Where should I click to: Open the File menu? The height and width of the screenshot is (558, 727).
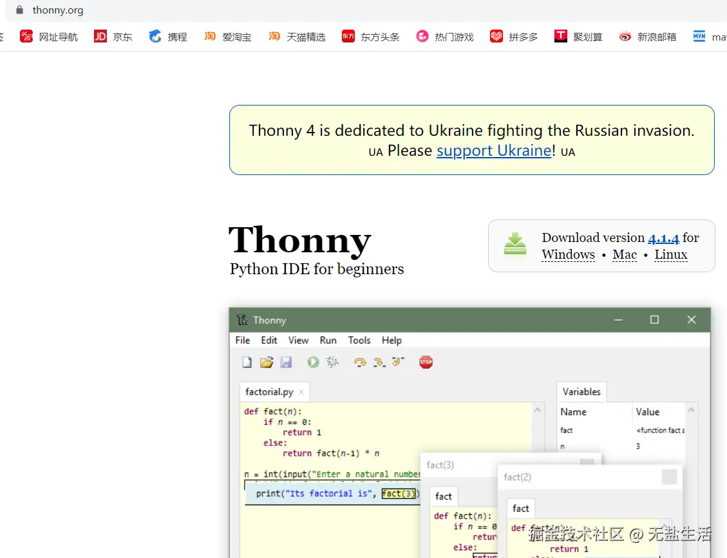click(242, 340)
